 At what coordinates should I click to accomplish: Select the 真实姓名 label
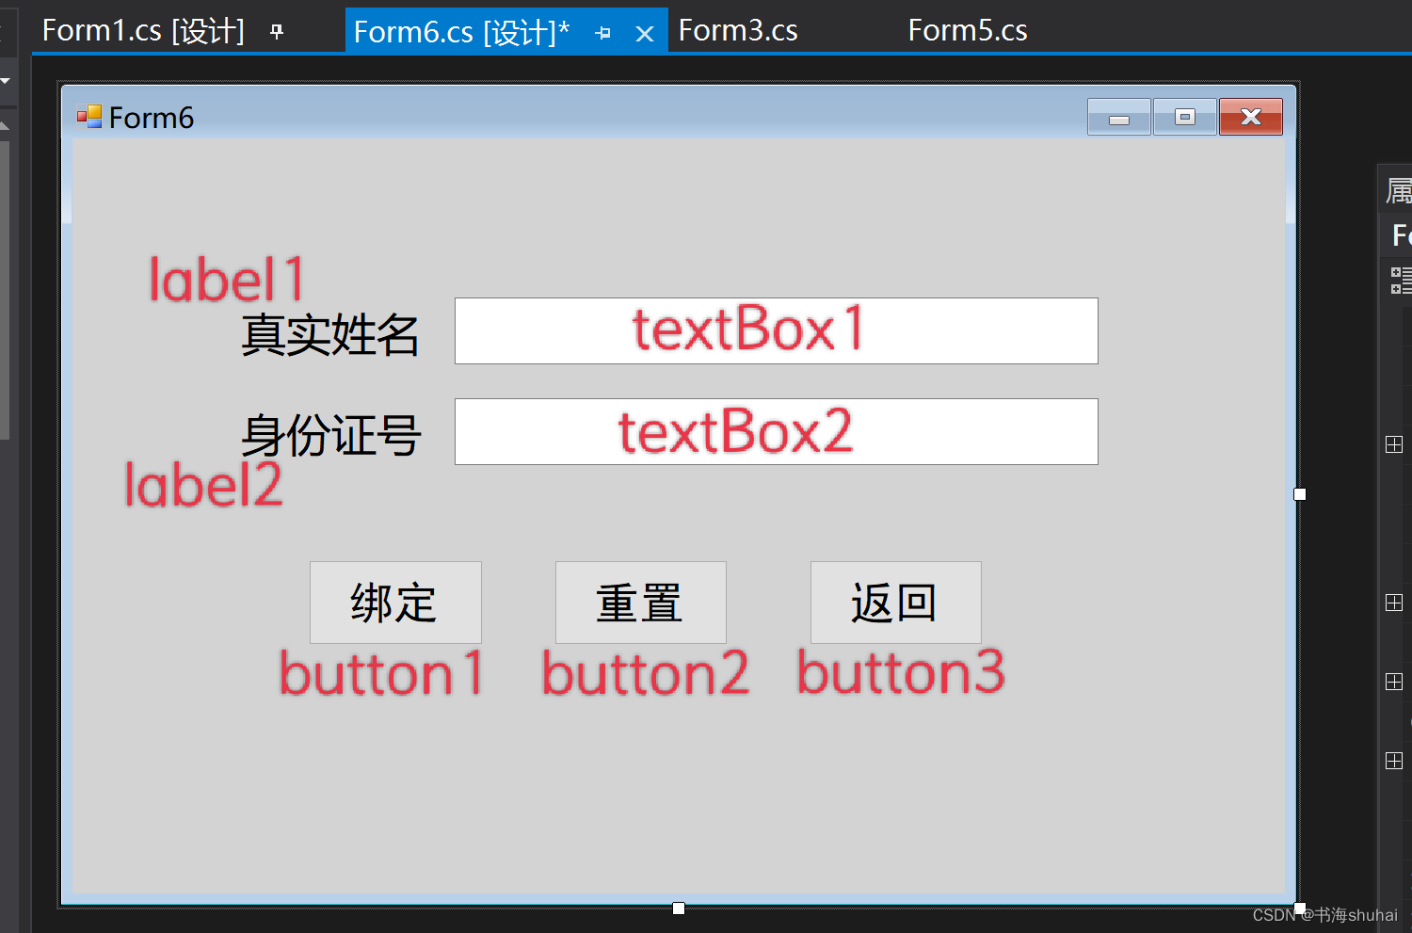pyautogui.click(x=329, y=335)
